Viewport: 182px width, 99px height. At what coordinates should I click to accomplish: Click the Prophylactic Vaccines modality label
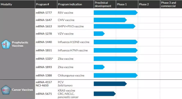pos(20,44)
